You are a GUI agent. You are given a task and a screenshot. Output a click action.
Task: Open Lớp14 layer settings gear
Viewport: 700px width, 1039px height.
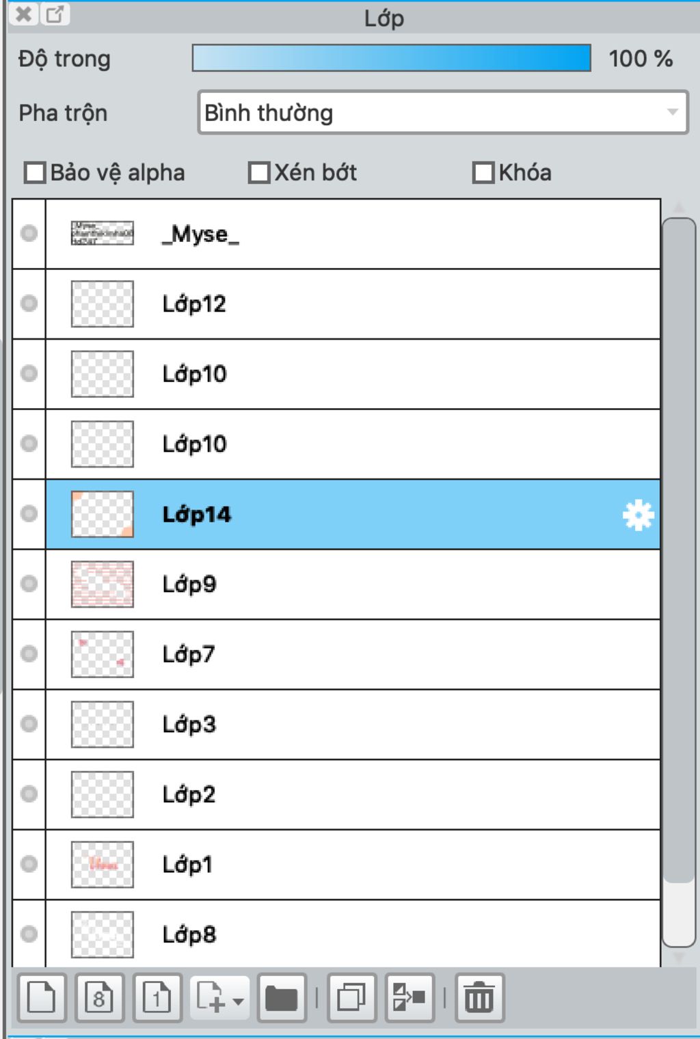click(638, 515)
